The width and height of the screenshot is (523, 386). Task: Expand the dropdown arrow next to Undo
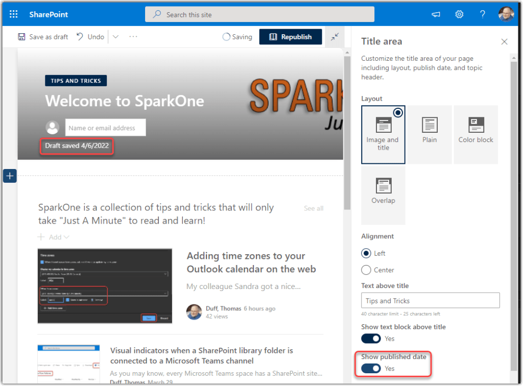pos(115,37)
